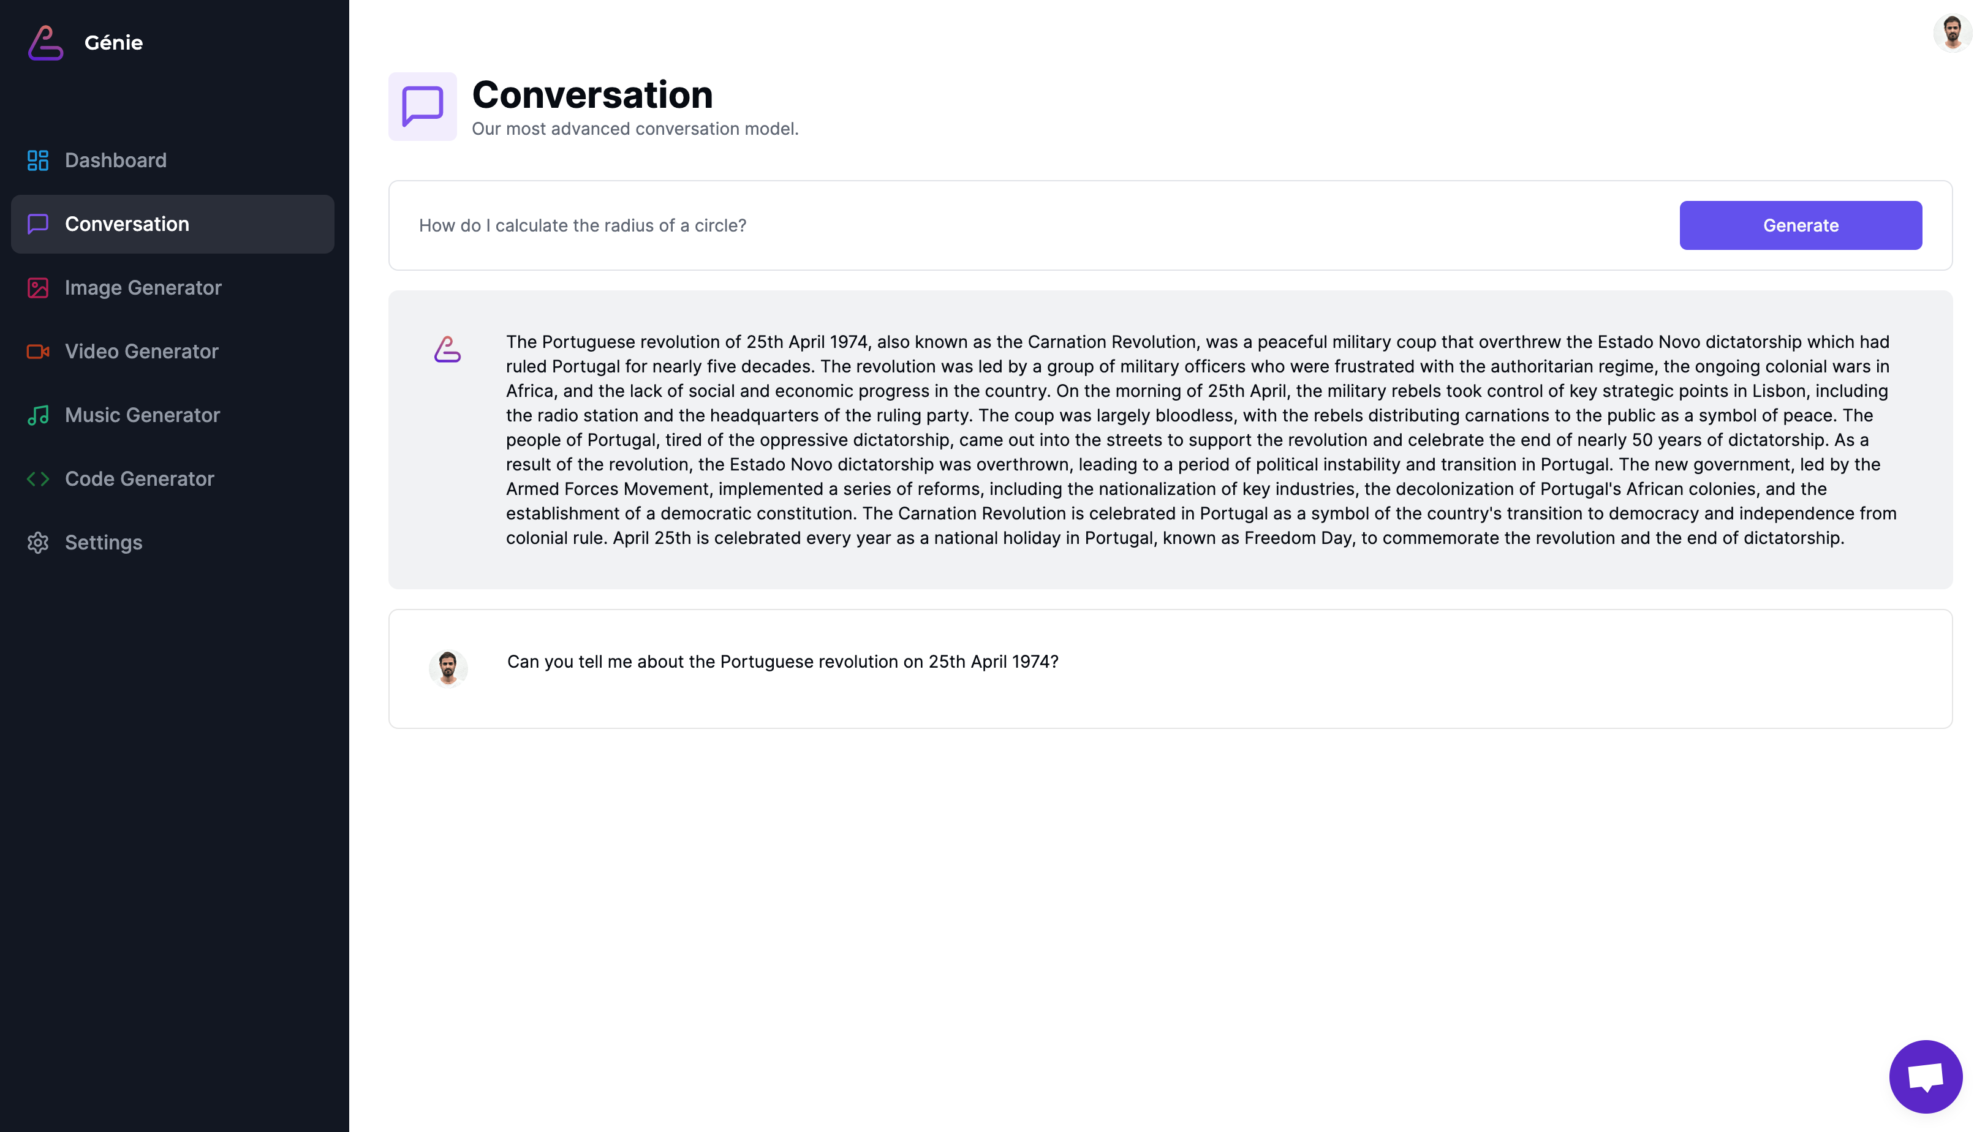Click the Dashboard grid icon
This screenshot has height=1132, width=1985.
(37, 160)
